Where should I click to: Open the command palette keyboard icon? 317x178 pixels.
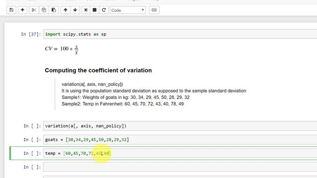(154, 10)
